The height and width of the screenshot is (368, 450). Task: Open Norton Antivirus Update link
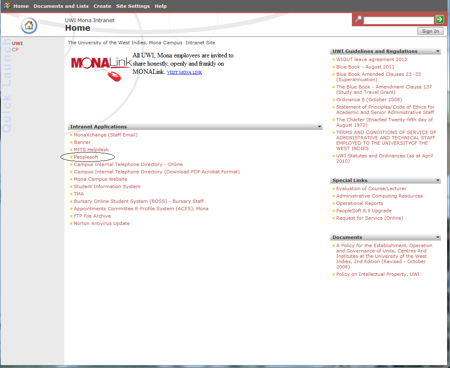pyautogui.click(x=101, y=223)
